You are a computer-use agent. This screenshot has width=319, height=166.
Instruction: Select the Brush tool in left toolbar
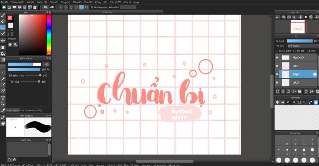3,15
